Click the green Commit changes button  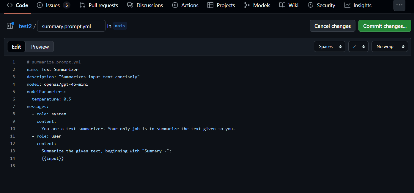point(385,26)
